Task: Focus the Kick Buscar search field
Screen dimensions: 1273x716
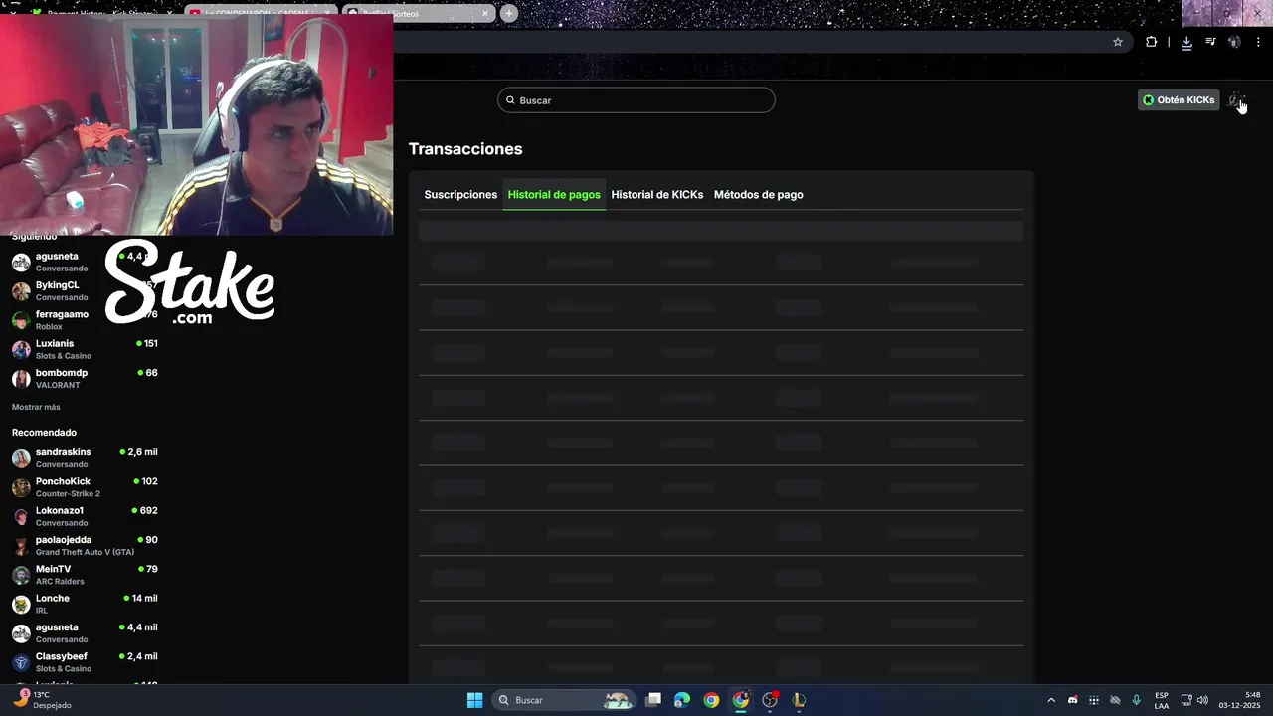Action: click(636, 100)
